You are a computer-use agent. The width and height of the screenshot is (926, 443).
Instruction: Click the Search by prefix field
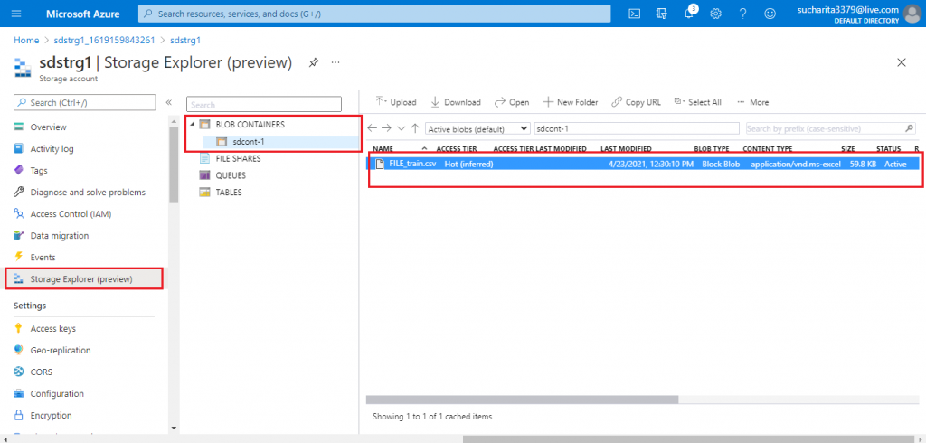pyautogui.click(x=829, y=128)
